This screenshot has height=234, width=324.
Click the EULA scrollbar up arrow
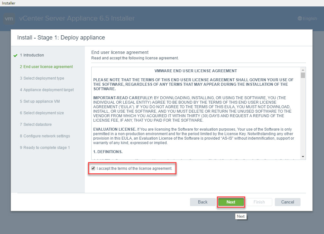point(303,70)
